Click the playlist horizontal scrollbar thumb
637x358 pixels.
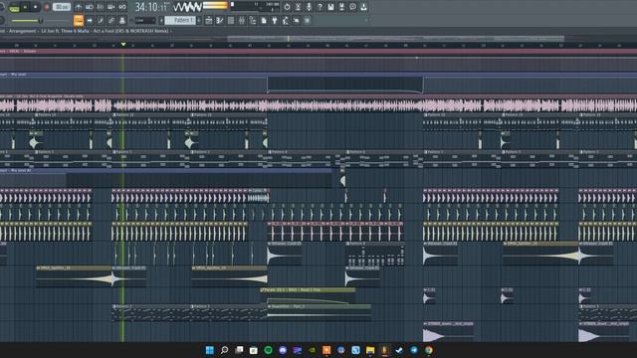(x=395, y=39)
